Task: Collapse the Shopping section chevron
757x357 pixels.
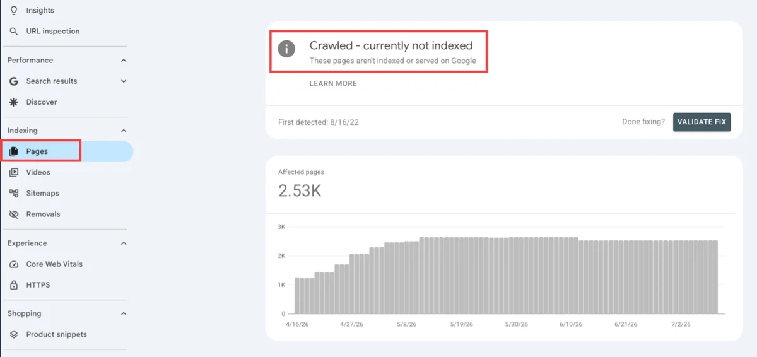Action: point(124,313)
